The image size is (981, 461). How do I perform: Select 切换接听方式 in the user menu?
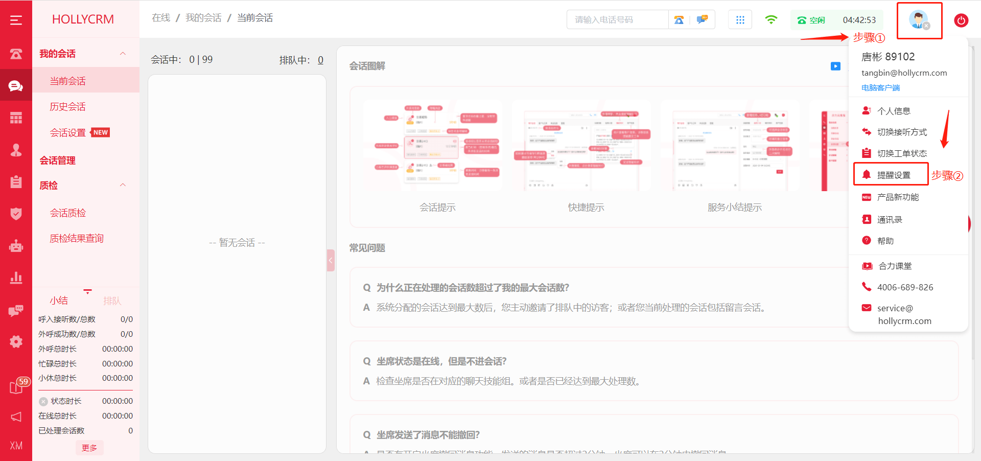901,132
